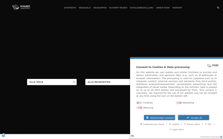Click the cookie banner provider logo

point(221,137)
